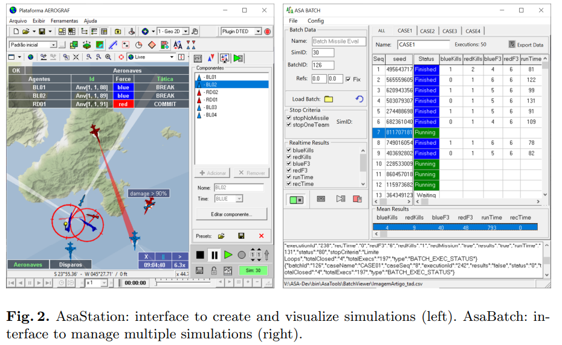Click the OK button above the Agentes table
562x345 pixels.
click(x=16, y=71)
